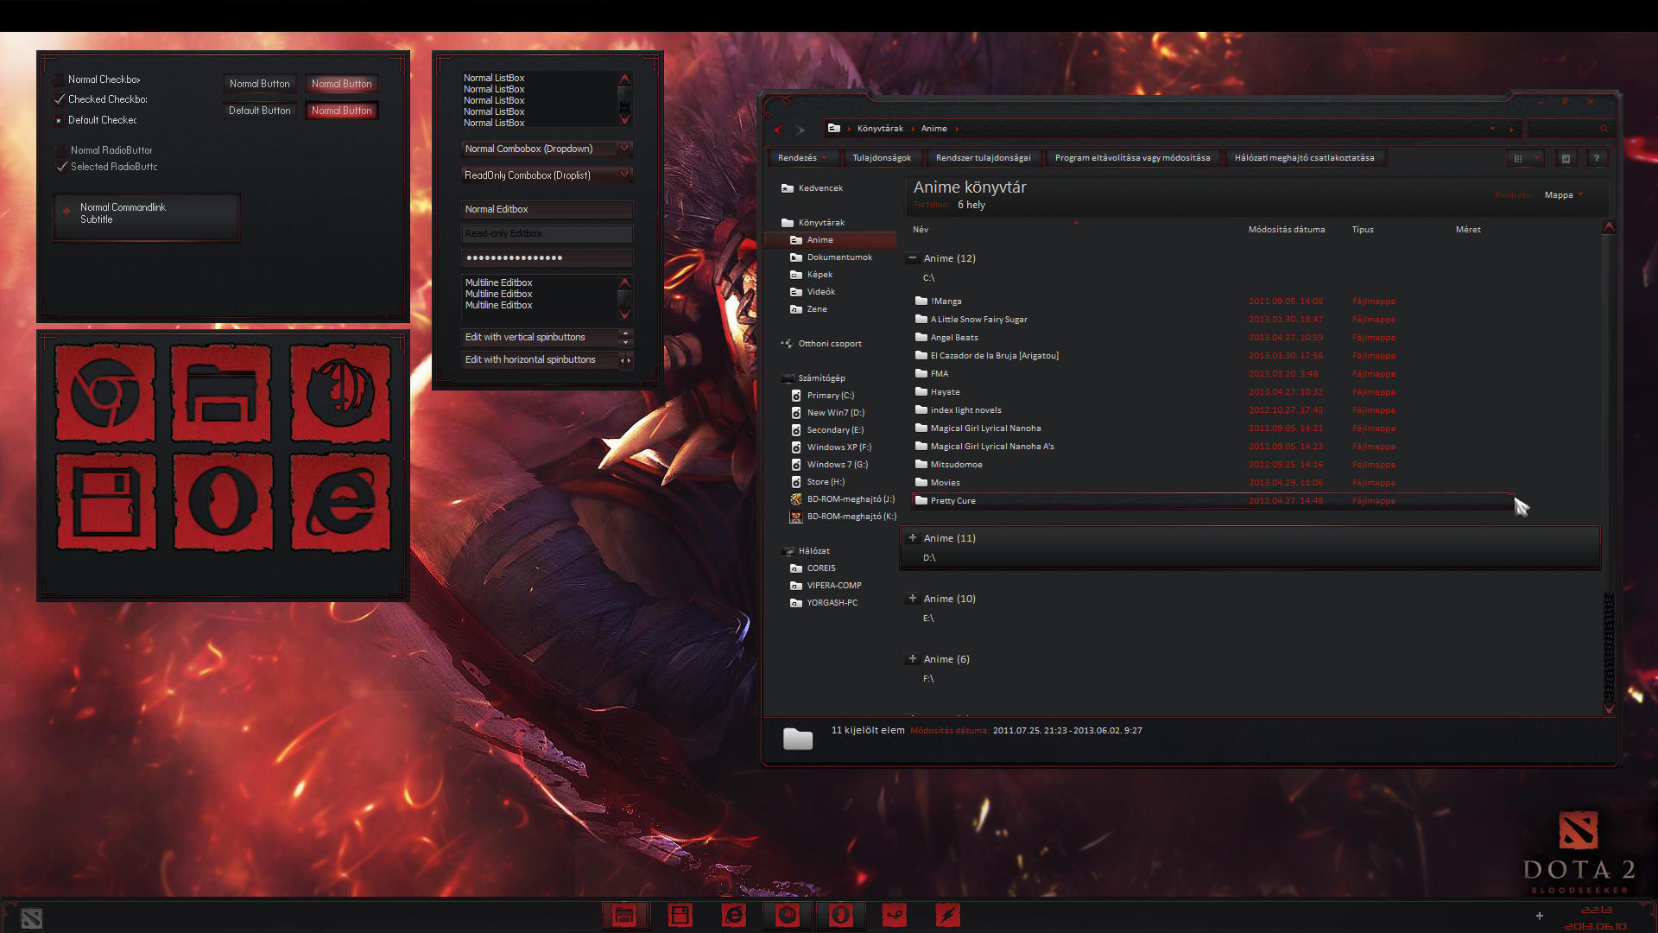Uncheck the Checked Checkbox
This screenshot has width=1658, height=933.
pos(60,99)
